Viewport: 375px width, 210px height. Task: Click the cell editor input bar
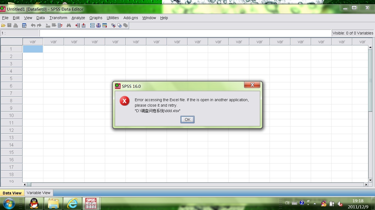[185, 33]
